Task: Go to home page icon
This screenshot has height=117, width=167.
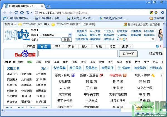Action: click(x=22, y=12)
